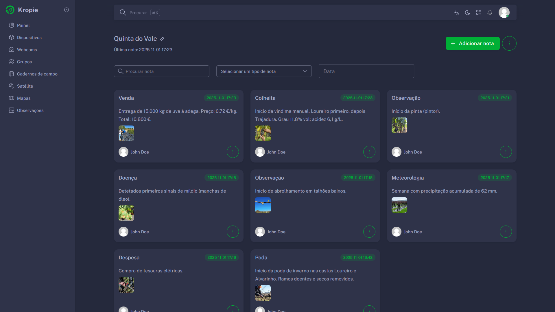Toggle sidebar pin next to Kropie
Image resolution: width=555 pixels, height=312 pixels.
click(67, 10)
